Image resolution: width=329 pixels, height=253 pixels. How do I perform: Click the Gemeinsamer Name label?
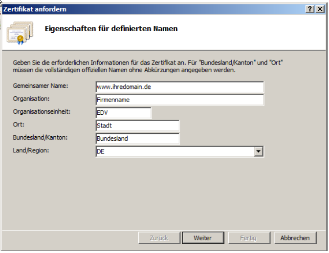tap(41, 86)
